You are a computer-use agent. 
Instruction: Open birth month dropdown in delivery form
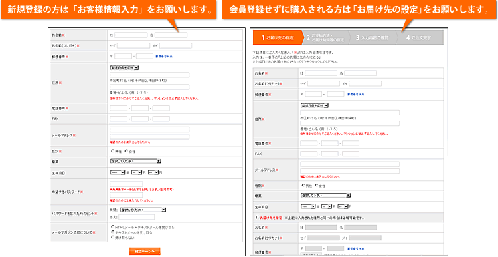(326, 206)
